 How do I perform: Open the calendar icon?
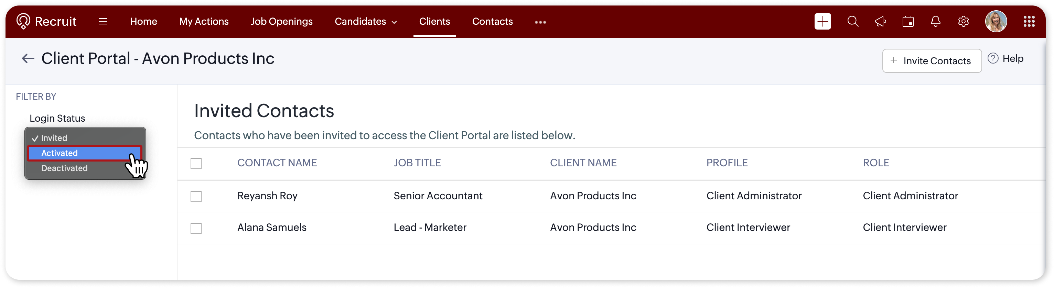click(x=908, y=21)
